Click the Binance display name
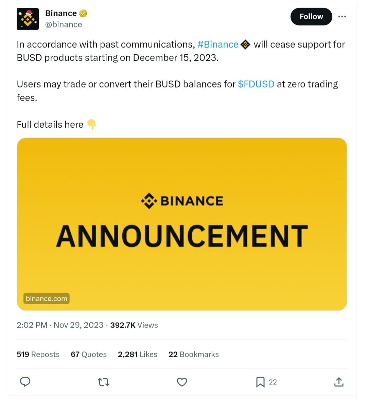367x399 pixels. tap(61, 13)
